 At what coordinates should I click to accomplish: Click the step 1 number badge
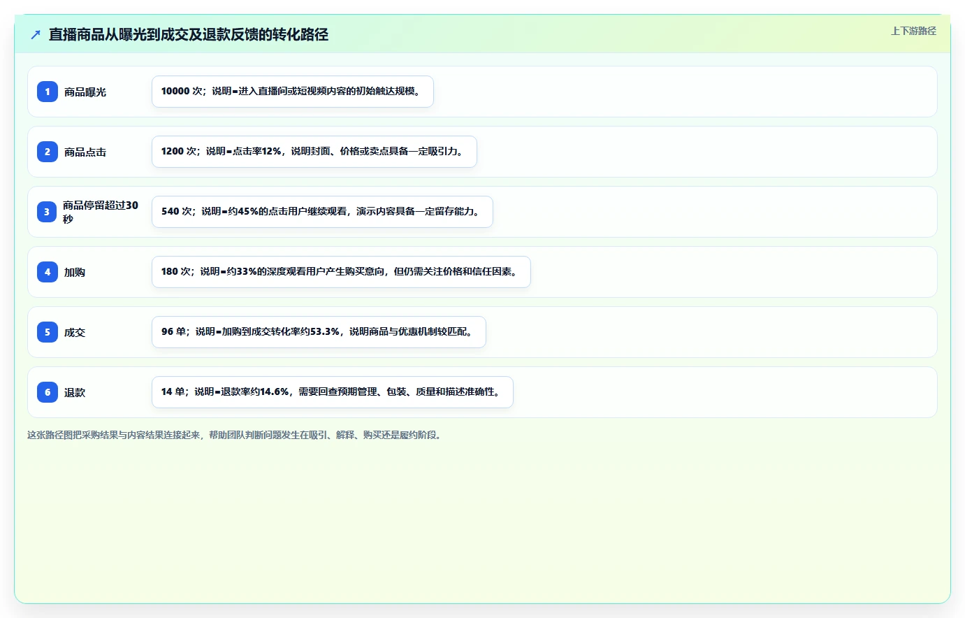coord(48,92)
